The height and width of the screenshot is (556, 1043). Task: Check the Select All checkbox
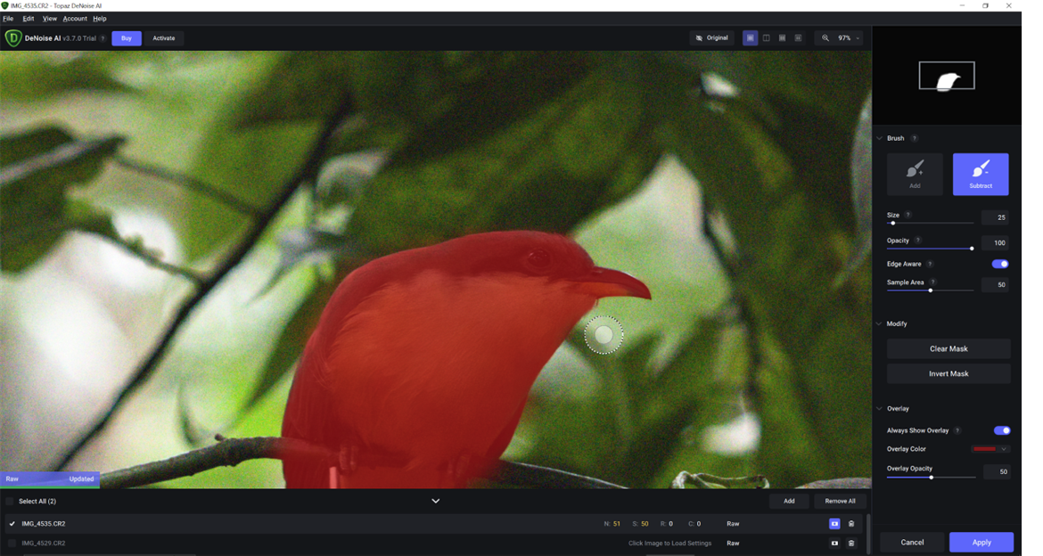(x=9, y=501)
